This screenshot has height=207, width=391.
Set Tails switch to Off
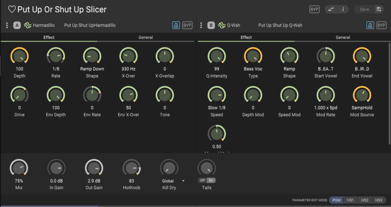[x=202, y=180]
